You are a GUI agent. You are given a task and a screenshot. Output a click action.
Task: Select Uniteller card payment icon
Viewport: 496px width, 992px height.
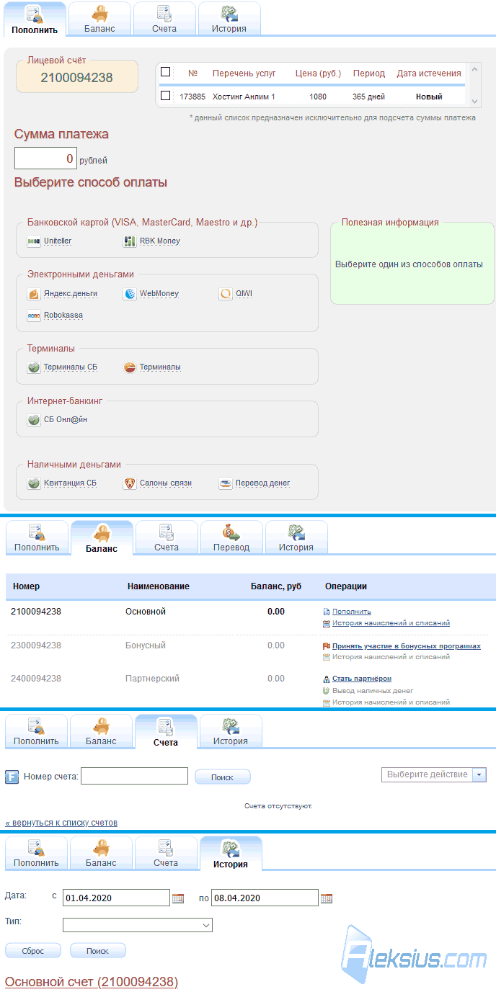pos(34,241)
